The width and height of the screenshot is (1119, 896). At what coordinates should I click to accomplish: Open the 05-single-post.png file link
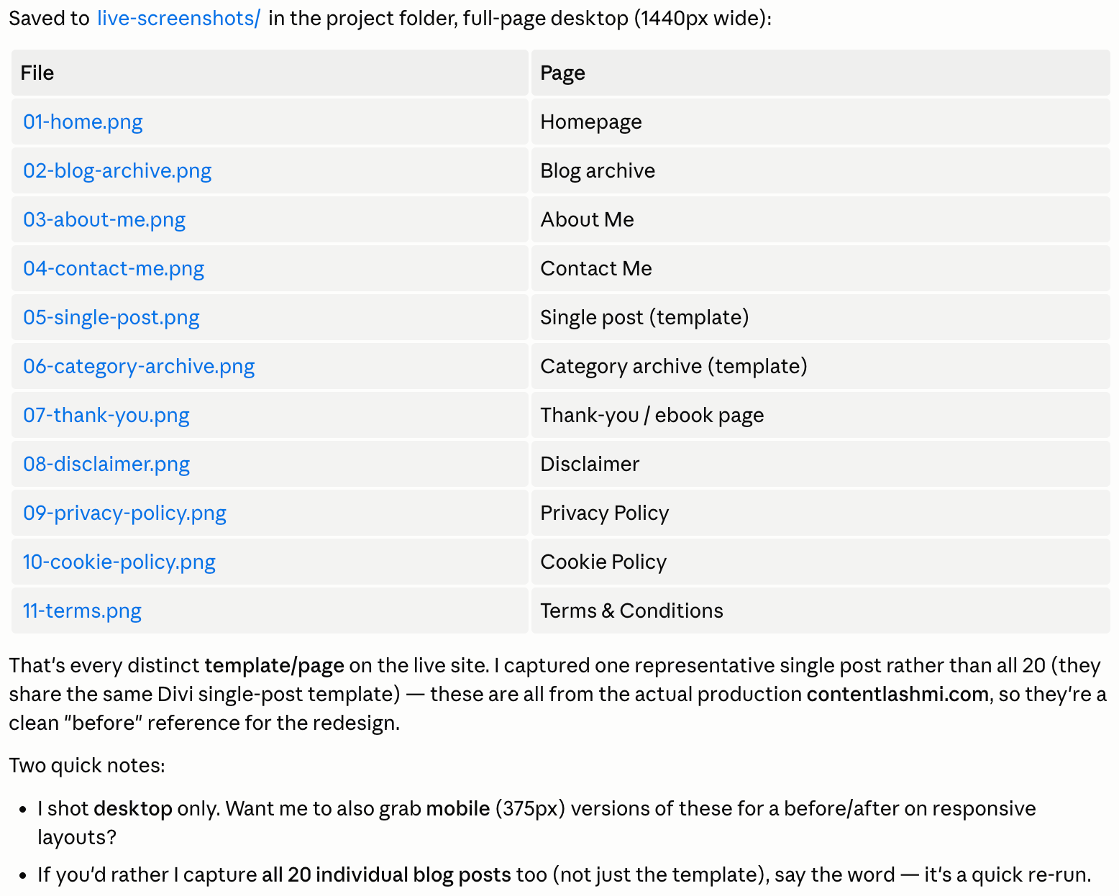(x=111, y=317)
